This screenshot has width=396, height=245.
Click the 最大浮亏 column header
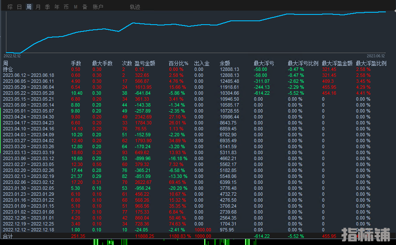[x=264, y=63]
